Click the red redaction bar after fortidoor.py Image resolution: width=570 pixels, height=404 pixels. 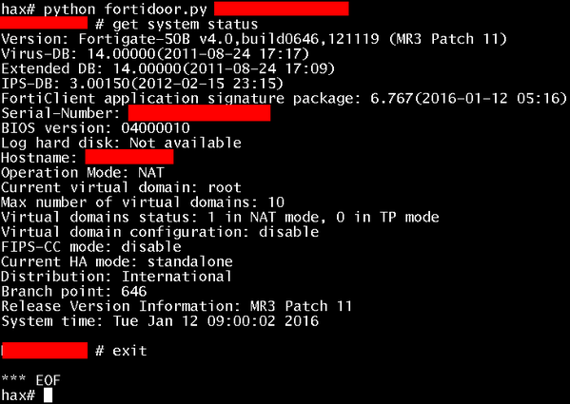point(282,9)
